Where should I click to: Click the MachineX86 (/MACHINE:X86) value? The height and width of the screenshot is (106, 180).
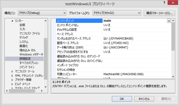pyautogui.click(x=123, y=74)
